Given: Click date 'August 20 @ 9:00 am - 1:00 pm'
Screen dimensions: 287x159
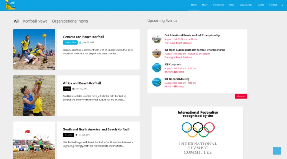Looking at the screenshot, I should pos(180,83).
